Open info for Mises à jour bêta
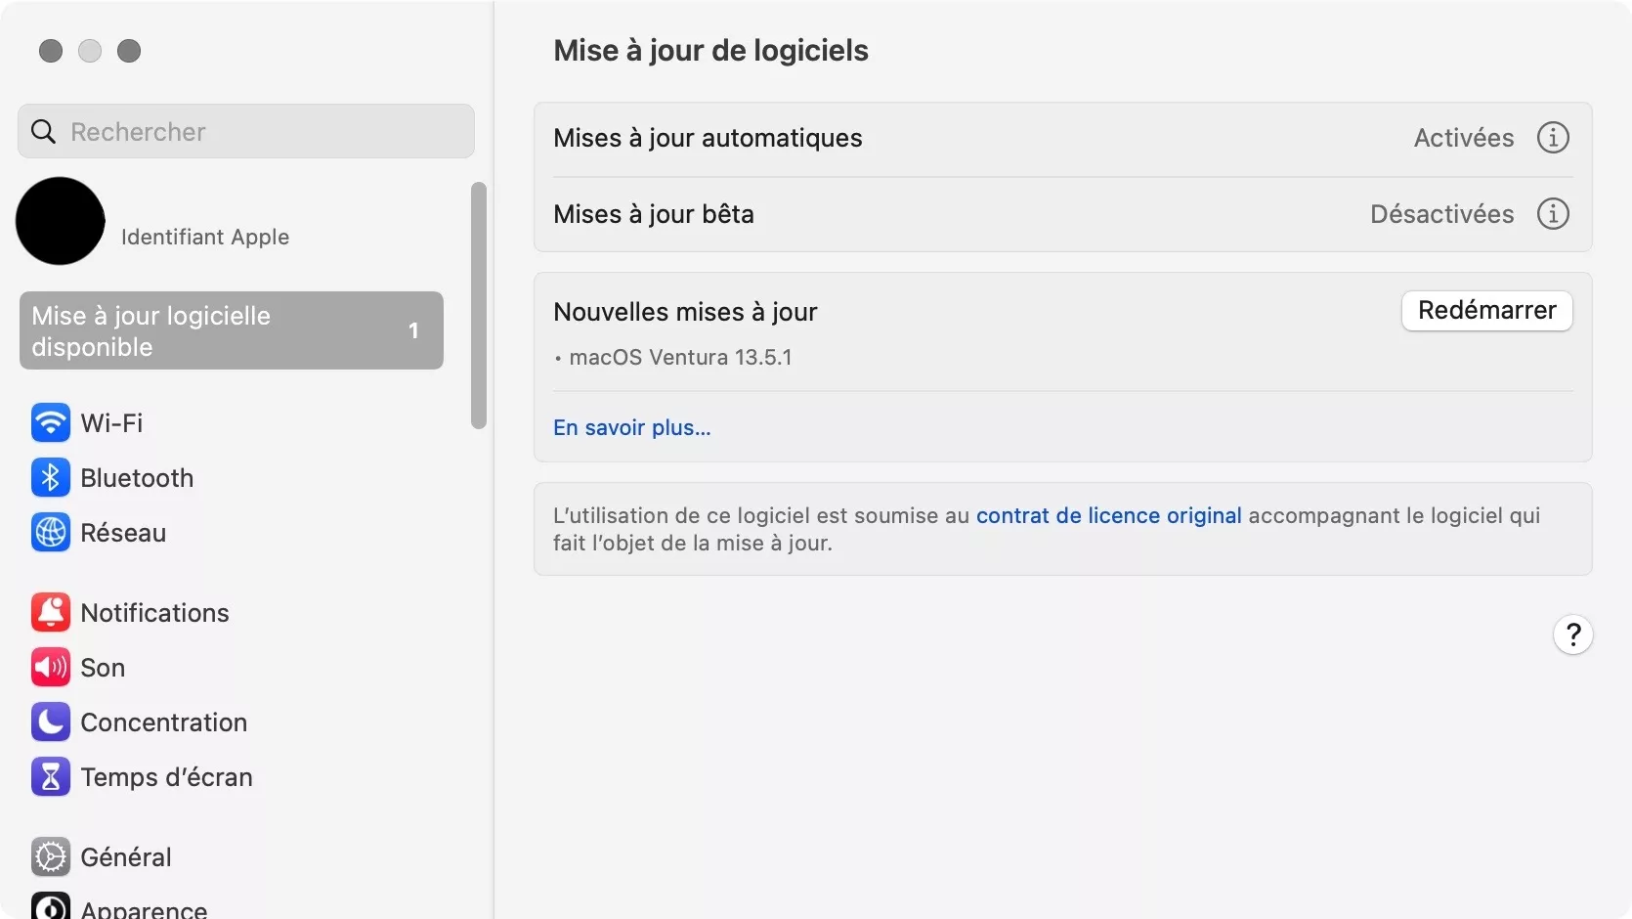The width and height of the screenshot is (1632, 919). [1553, 214]
